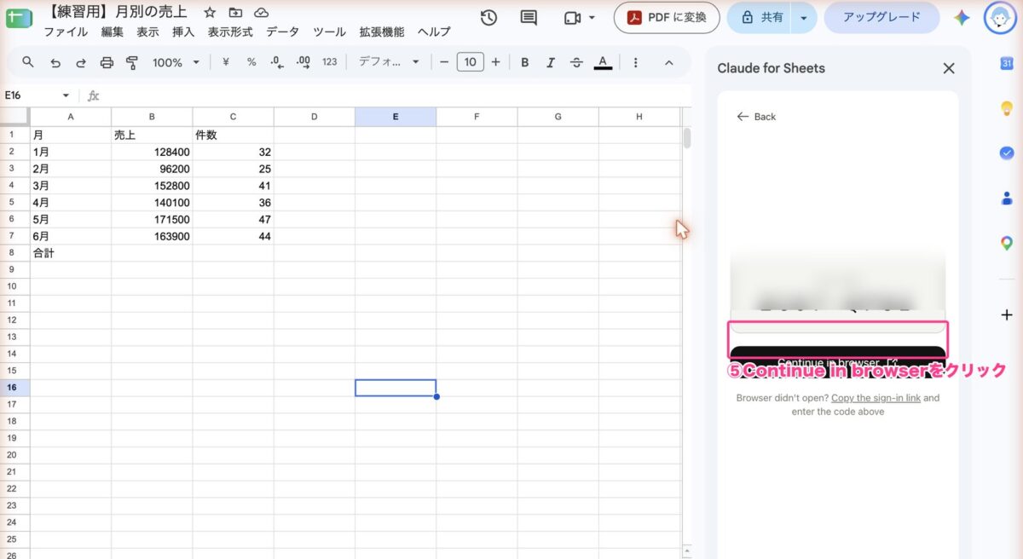Click the vertical scrollbar thumb
1023x559 pixels.
click(687, 139)
